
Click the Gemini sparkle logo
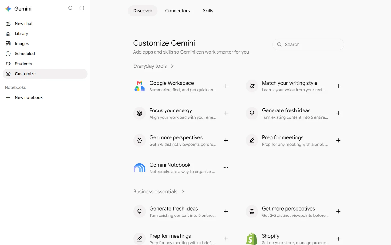pyautogui.click(x=8, y=9)
